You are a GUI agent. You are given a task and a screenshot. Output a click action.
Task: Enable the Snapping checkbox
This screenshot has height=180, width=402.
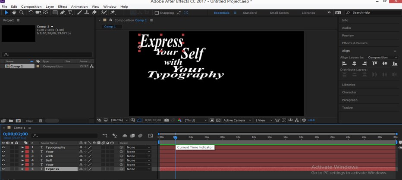157,13
